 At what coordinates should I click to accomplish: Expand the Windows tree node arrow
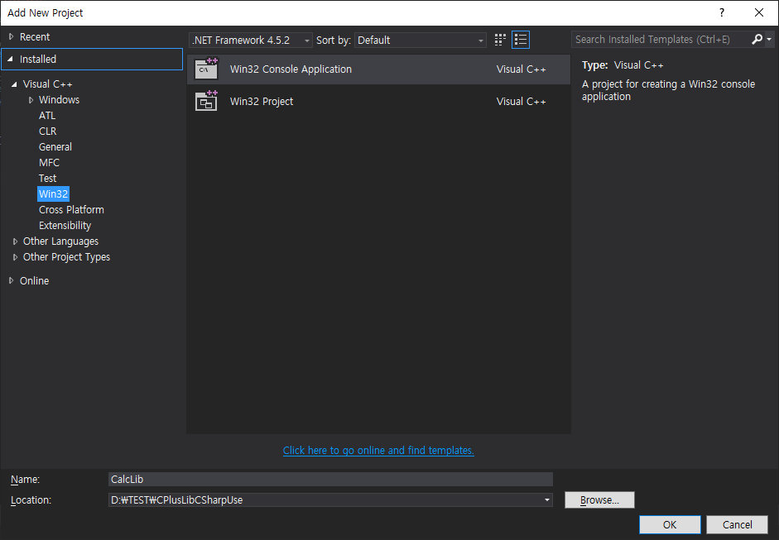pos(31,100)
